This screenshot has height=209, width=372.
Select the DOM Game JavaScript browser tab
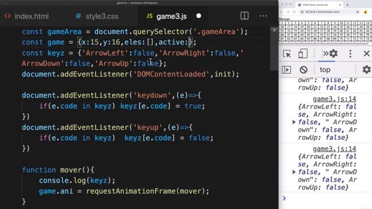click(x=319, y=5)
